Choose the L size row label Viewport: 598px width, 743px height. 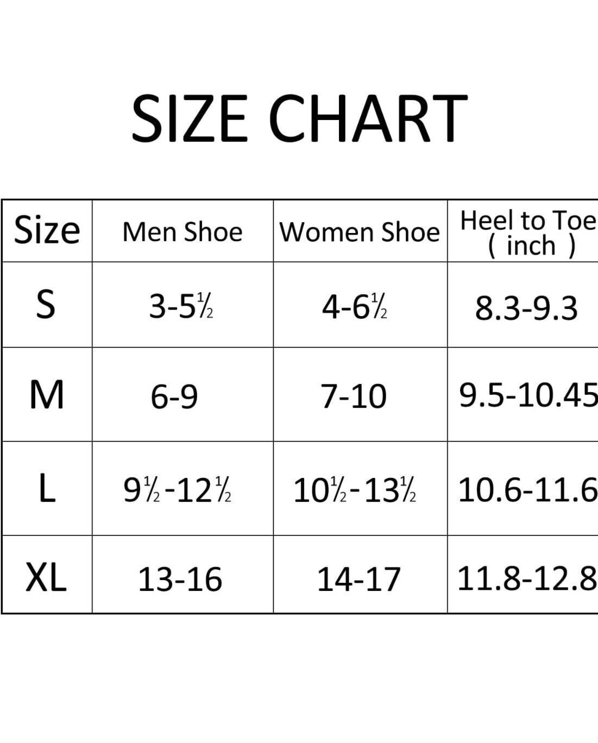pos(47,488)
